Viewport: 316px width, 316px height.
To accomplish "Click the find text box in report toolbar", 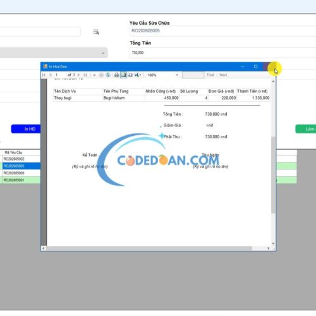I will click(x=193, y=75).
